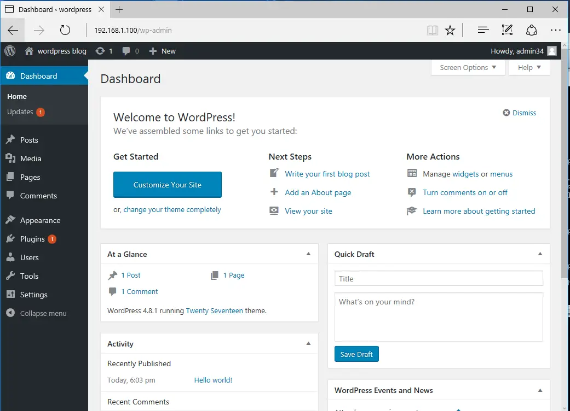Open the menus link under More Actions
Viewport: 570px width, 411px height.
click(501, 174)
